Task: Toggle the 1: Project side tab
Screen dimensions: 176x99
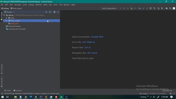Action: 2,16
